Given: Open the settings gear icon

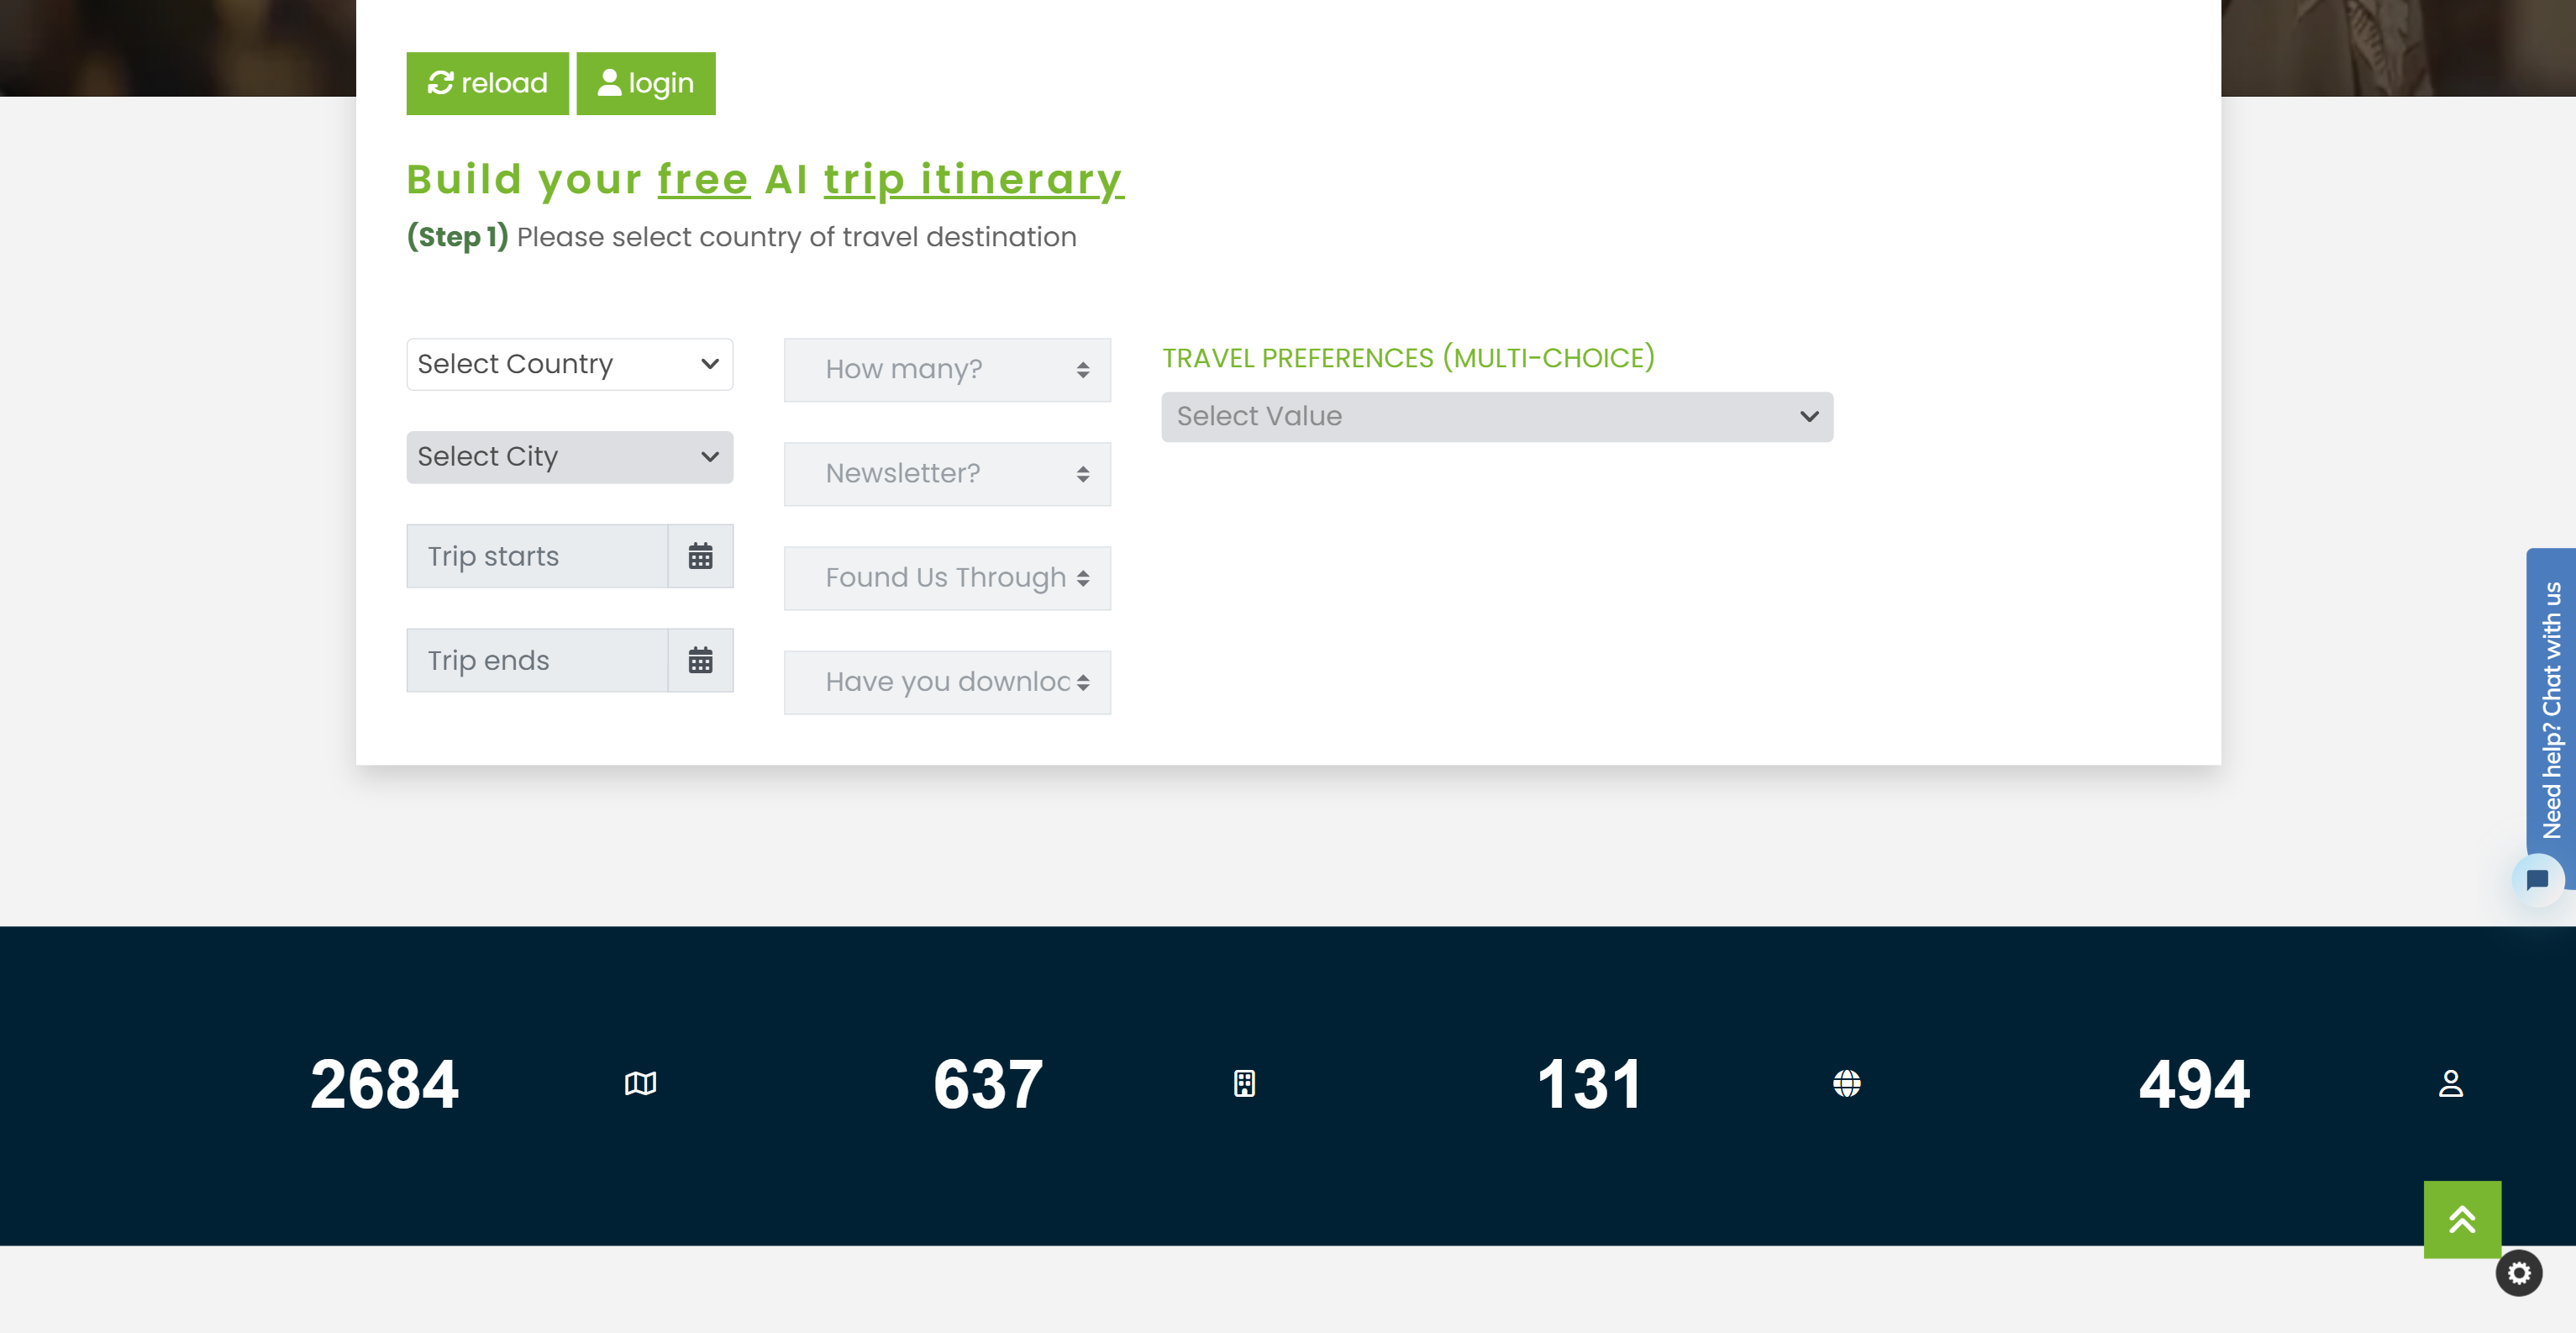Looking at the screenshot, I should (2518, 1273).
